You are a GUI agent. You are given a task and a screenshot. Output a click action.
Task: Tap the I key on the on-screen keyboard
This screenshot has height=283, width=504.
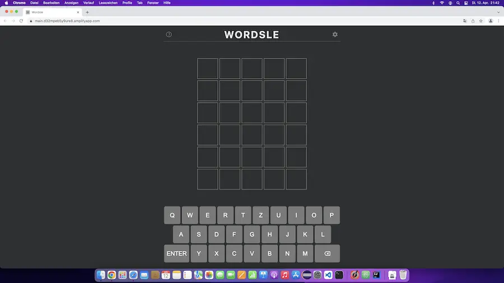pyautogui.click(x=296, y=215)
